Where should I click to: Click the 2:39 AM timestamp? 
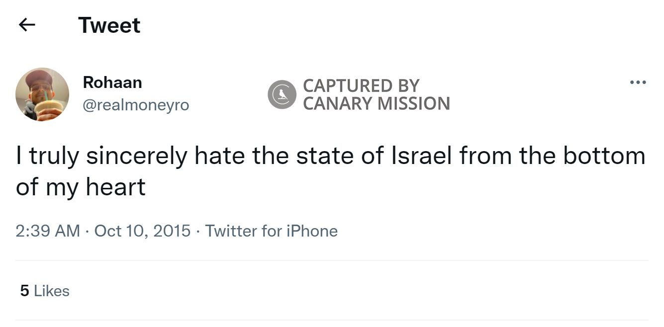[x=48, y=231]
